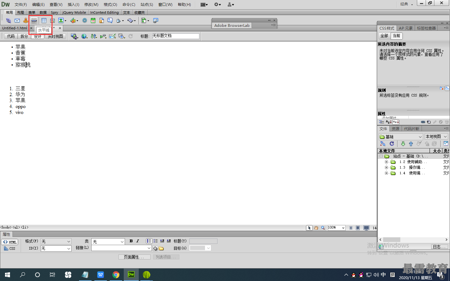
Task: Insert Div tag icon
Action: tap(52, 21)
